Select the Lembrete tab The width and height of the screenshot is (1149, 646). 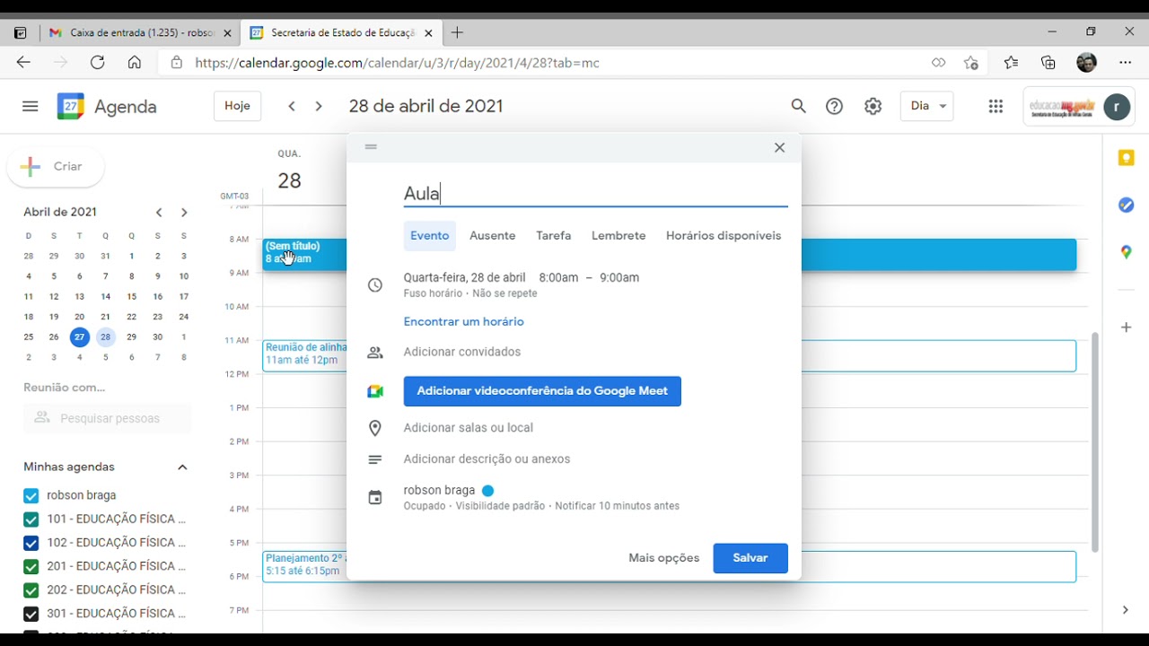[618, 236]
